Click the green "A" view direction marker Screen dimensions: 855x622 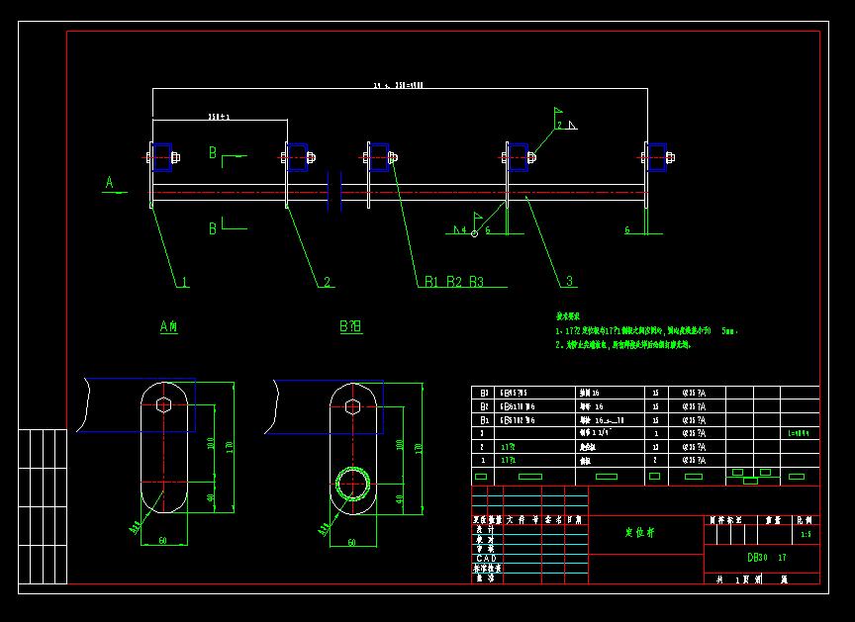click(x=110, y=183)
